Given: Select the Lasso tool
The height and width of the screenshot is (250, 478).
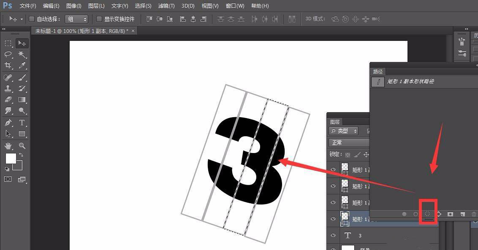Looking at the screenshot, I should click(x=8, y=54).
